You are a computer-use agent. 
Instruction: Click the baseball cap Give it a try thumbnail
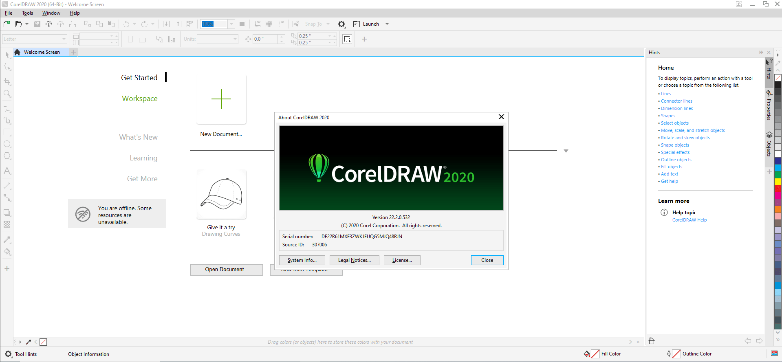(221, 194)
